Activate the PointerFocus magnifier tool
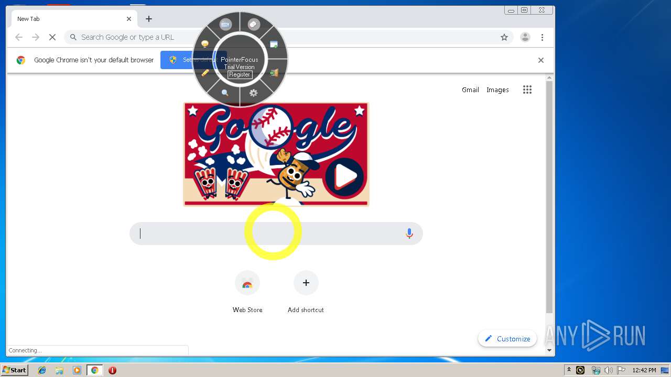Image resolution: width=671 pixels, height=377 pixels. 225,93
